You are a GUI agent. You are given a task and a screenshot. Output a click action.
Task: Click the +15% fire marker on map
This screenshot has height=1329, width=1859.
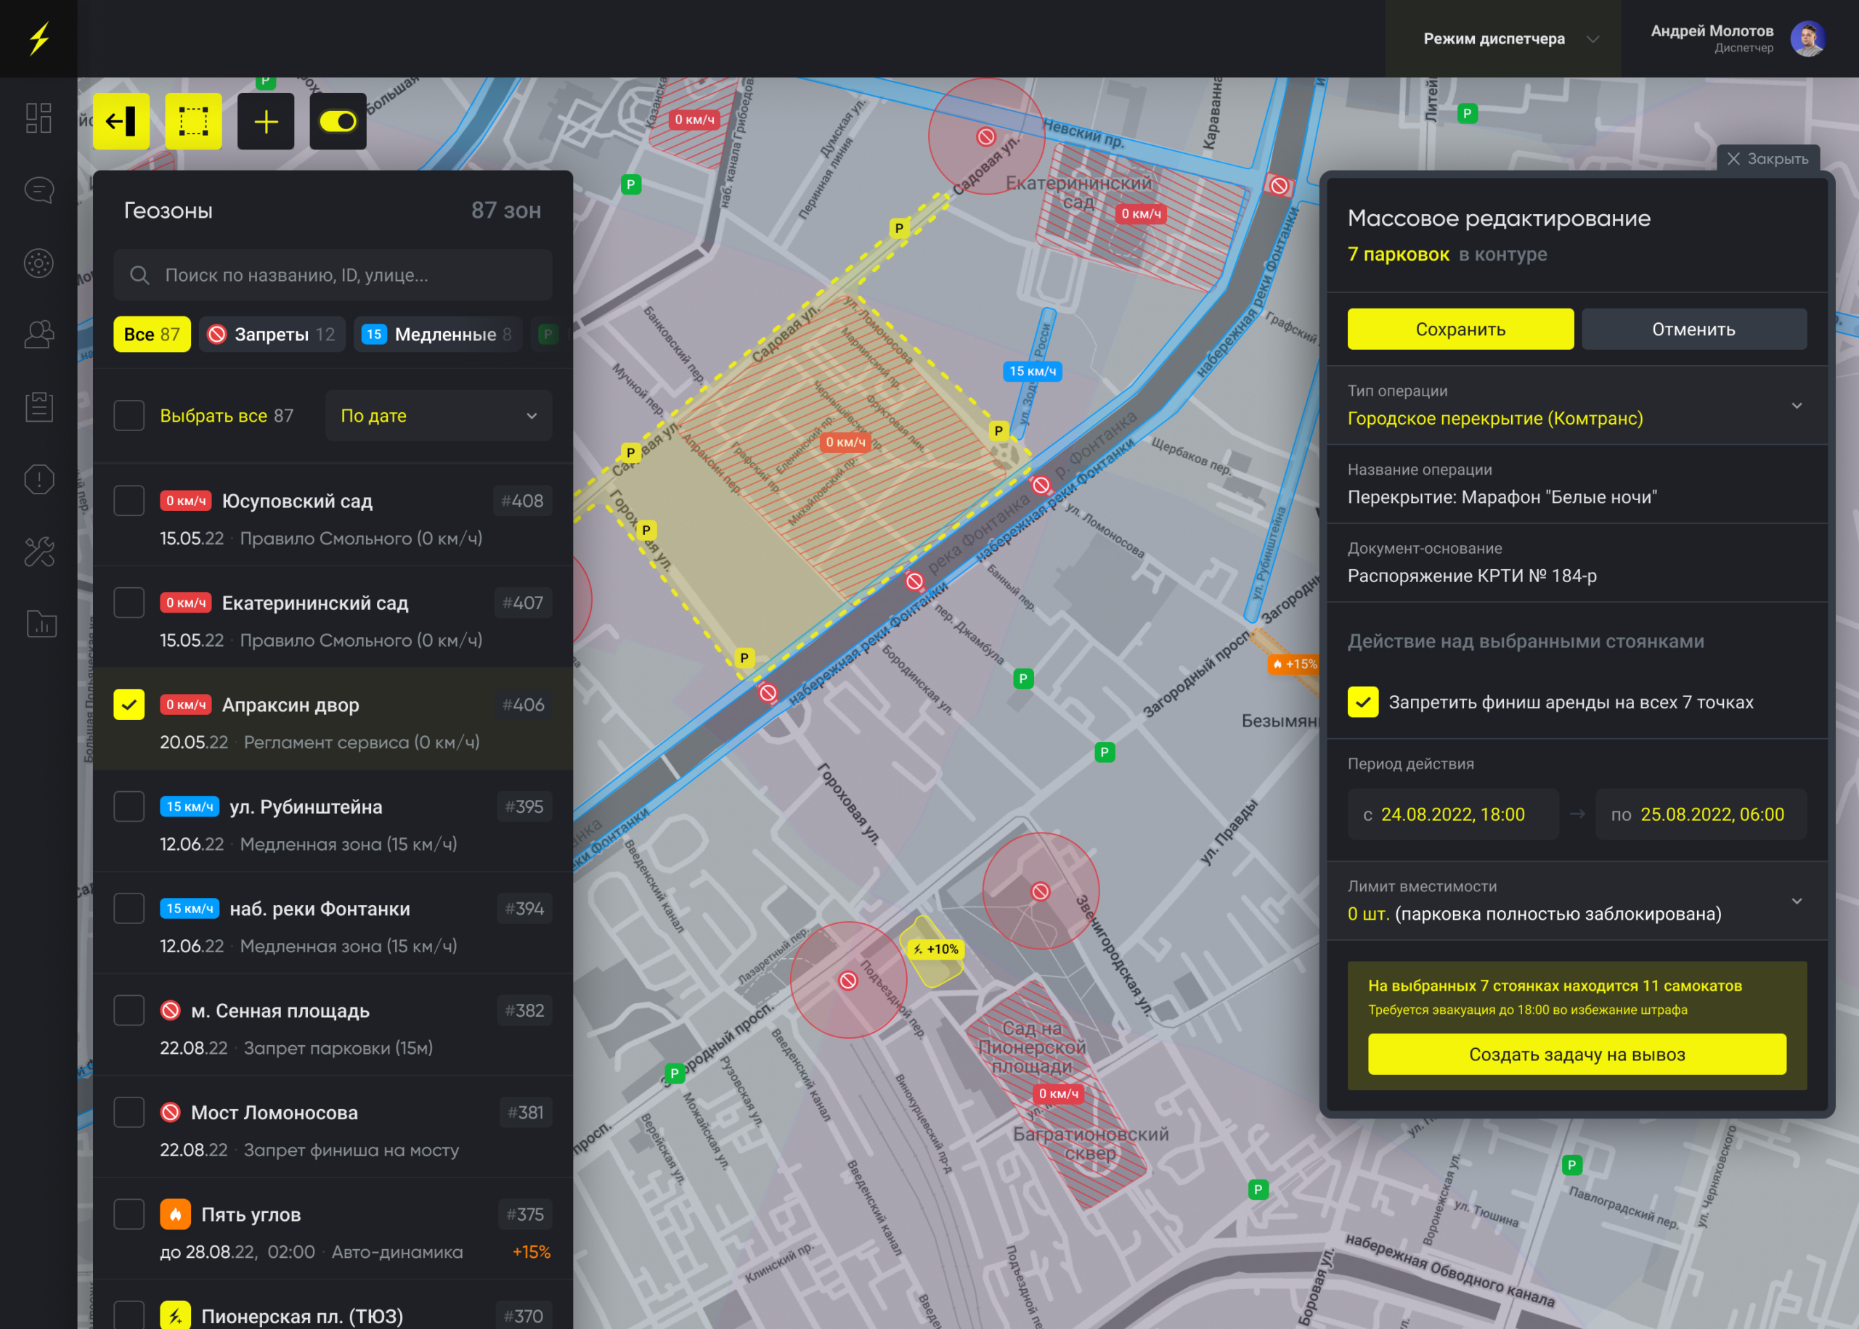1293,663
